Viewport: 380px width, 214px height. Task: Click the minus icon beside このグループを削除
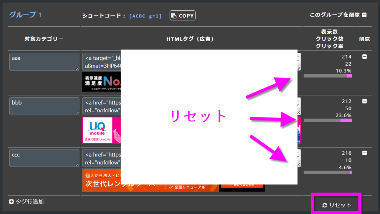click(364, 15)
